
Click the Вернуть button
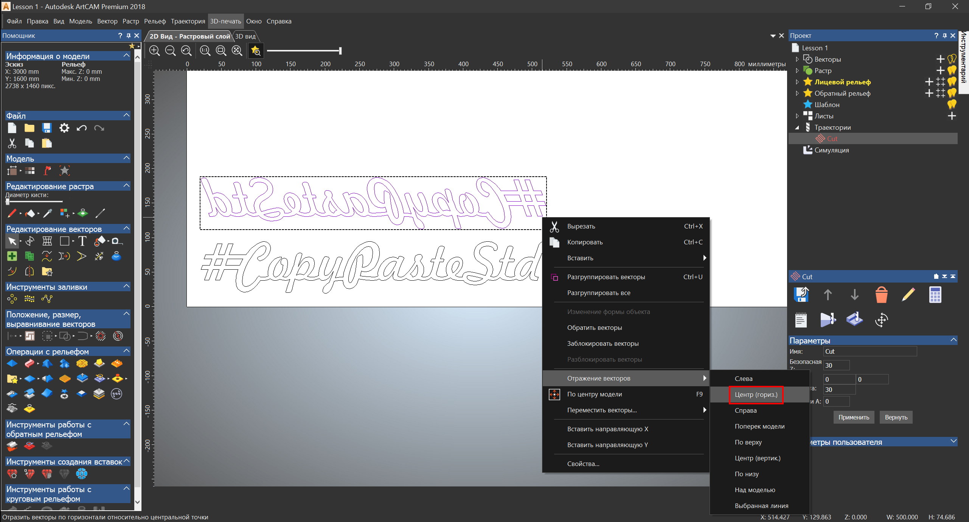click(896, 417)
